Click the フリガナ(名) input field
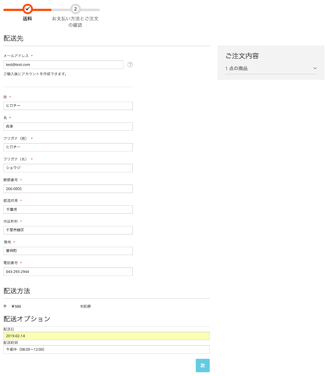Image resolution: width=327 pixels, height=376 pixels. click(68, 168)
